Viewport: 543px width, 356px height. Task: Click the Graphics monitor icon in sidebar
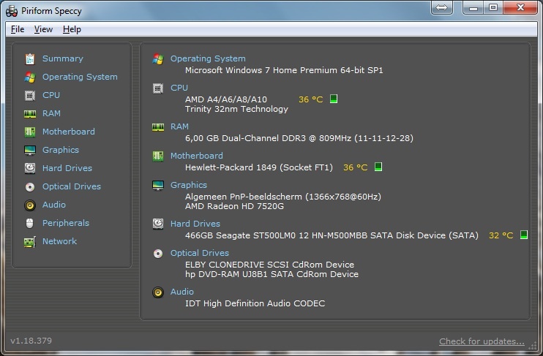coord(30,150)
